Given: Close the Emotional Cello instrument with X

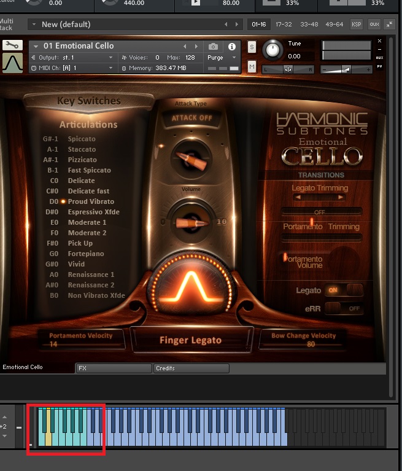Looking at the screenshot, I should [379, 41].
